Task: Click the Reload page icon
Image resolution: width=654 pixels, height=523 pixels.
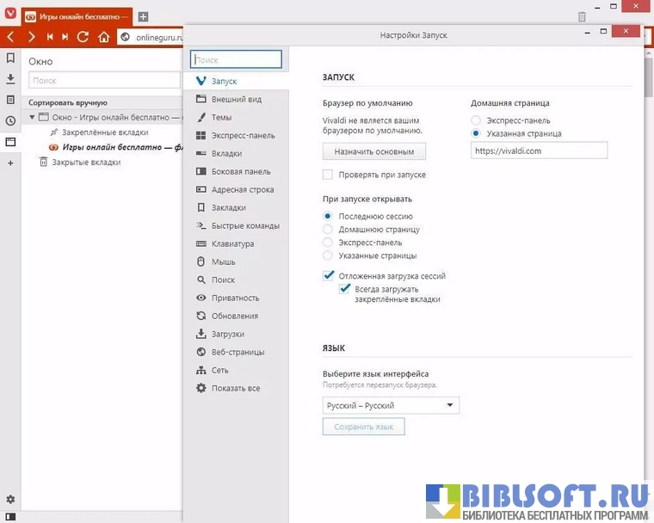Action: 83,37
